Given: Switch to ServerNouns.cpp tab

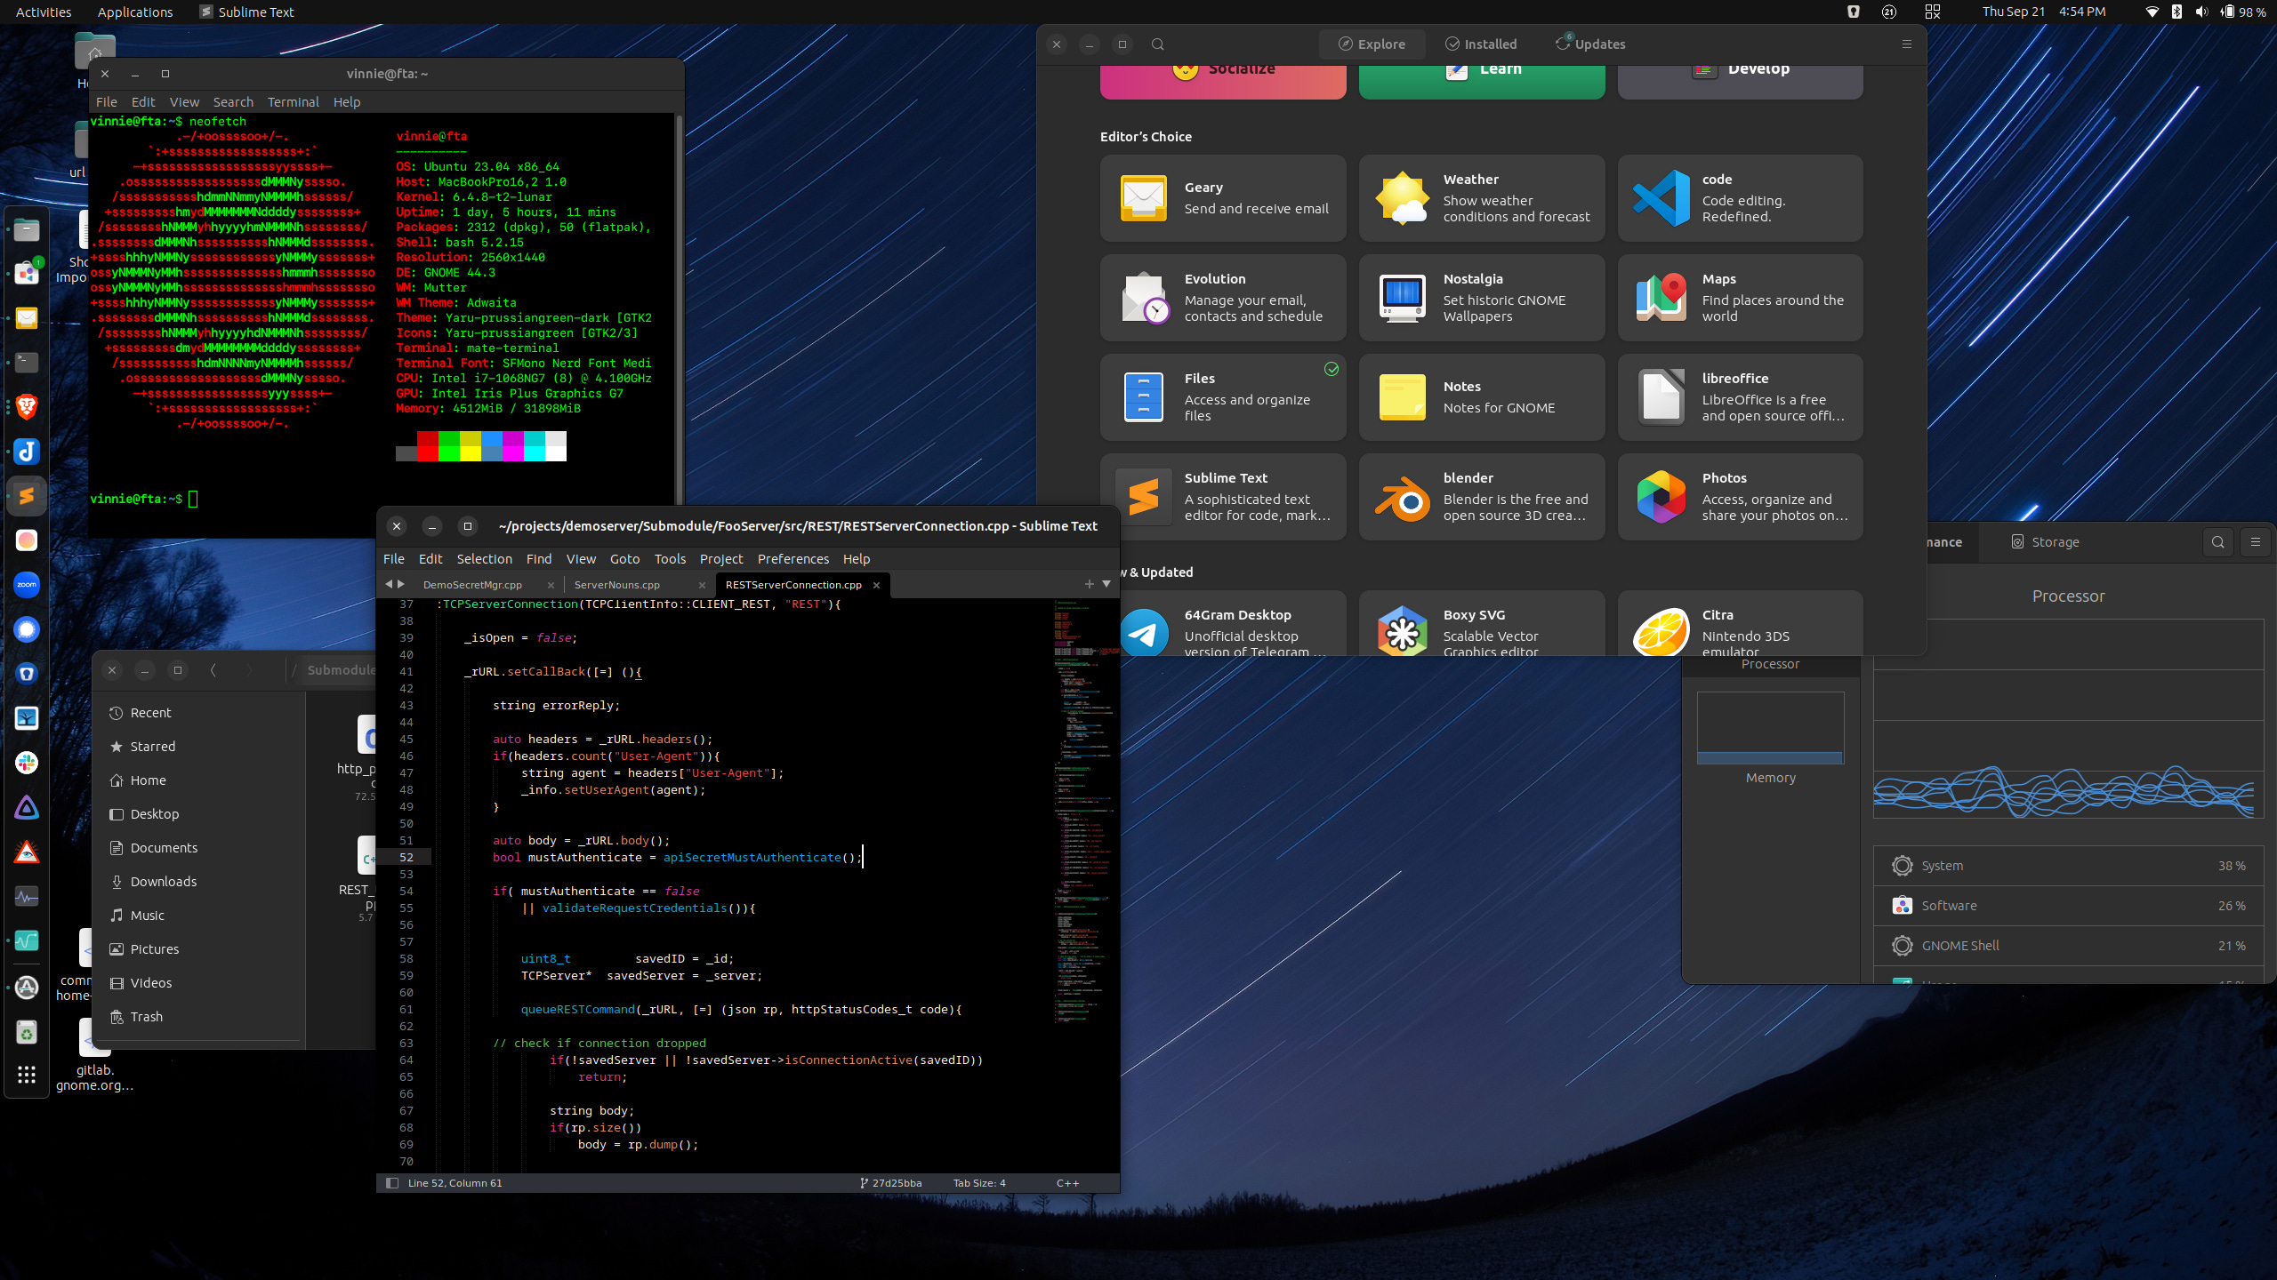Looking at the screenshot, I should (617, 585).
